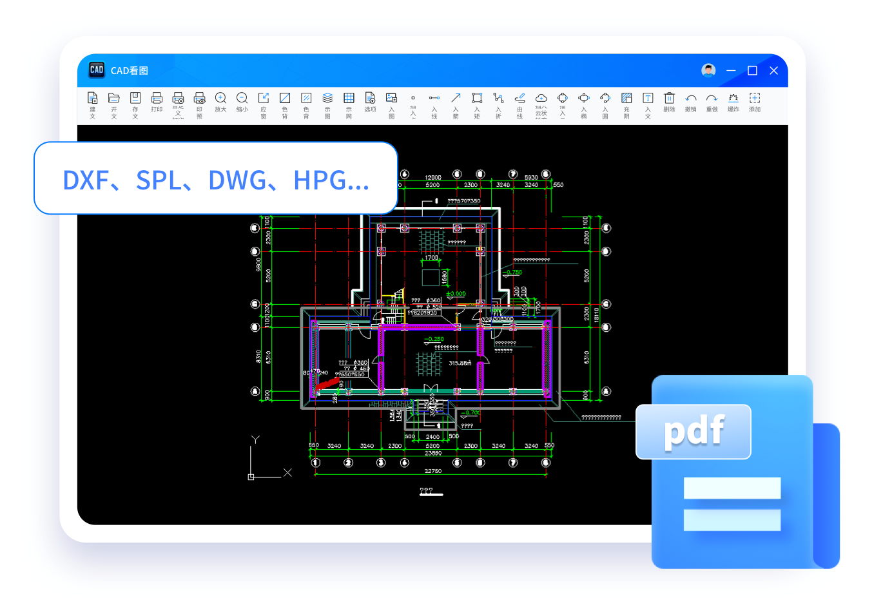
Task: Open the user profile avatar
Action: click(x=708, y=71)
